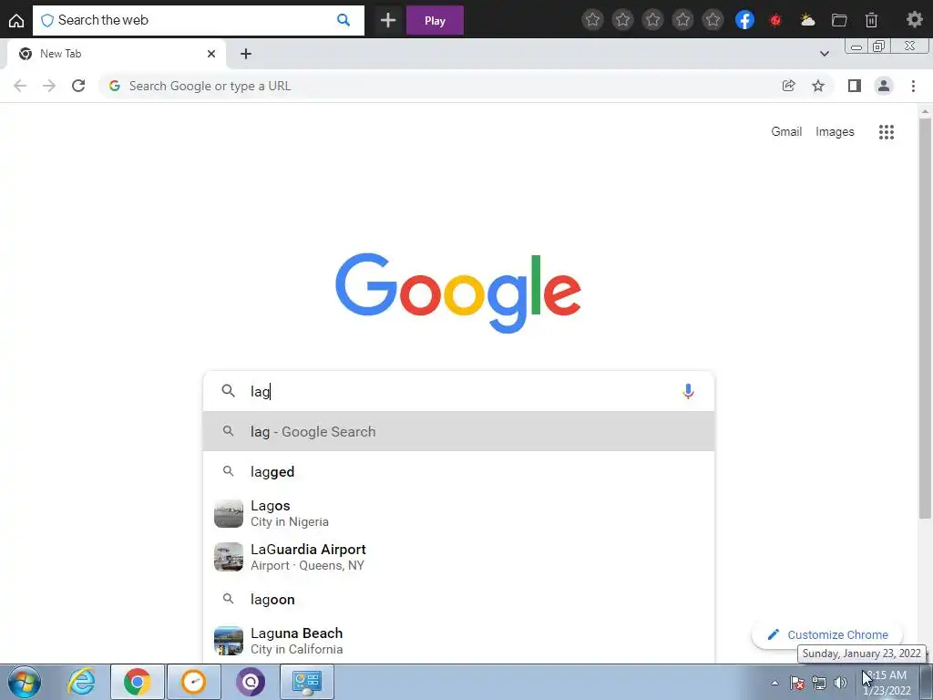Choose the Laguna Beach suggestion

coord(459,641)
